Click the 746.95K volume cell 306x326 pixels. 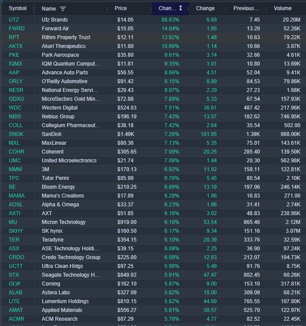pyautogui.click(x=291, y=117)
